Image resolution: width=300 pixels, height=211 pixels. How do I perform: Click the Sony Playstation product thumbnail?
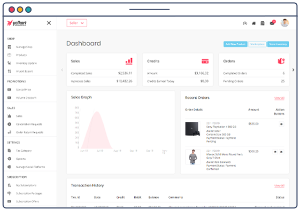coord(193,129)
